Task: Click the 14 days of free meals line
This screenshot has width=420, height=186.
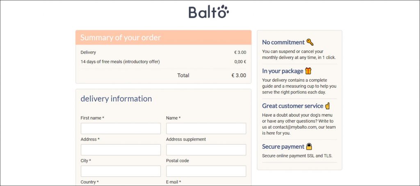Action: [120, 62]
